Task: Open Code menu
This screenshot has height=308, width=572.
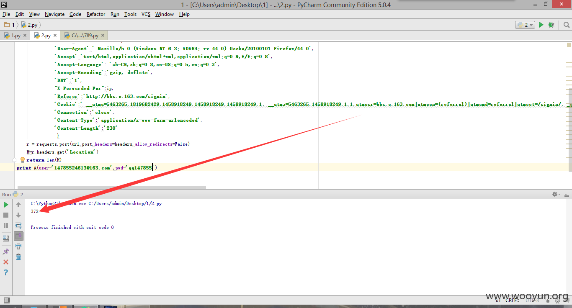Action: click(75, 14)
